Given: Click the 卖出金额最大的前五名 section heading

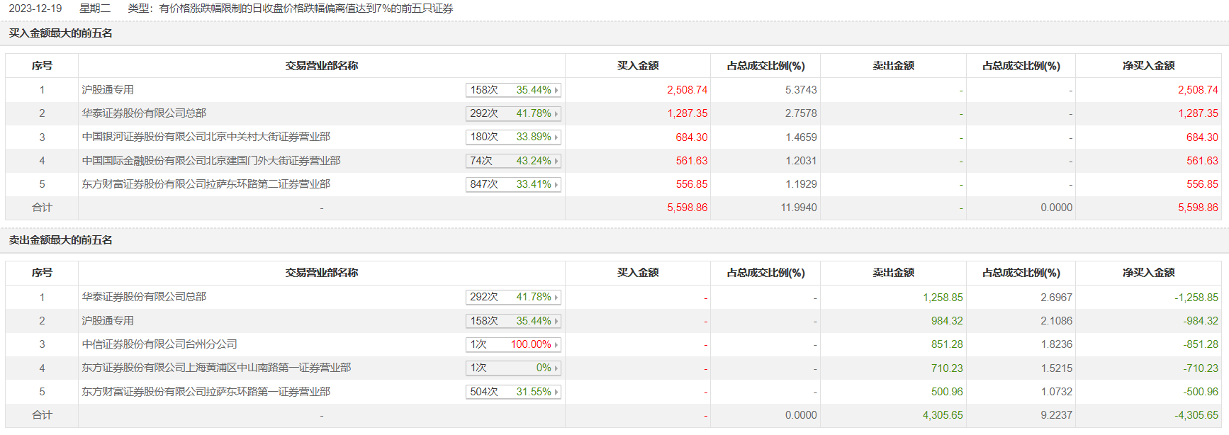Looking at the screenshot, I should click(61, 240).
